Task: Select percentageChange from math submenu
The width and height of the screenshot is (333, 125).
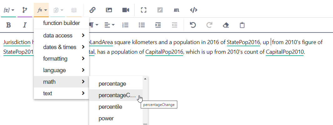Action: pos(117,95)
